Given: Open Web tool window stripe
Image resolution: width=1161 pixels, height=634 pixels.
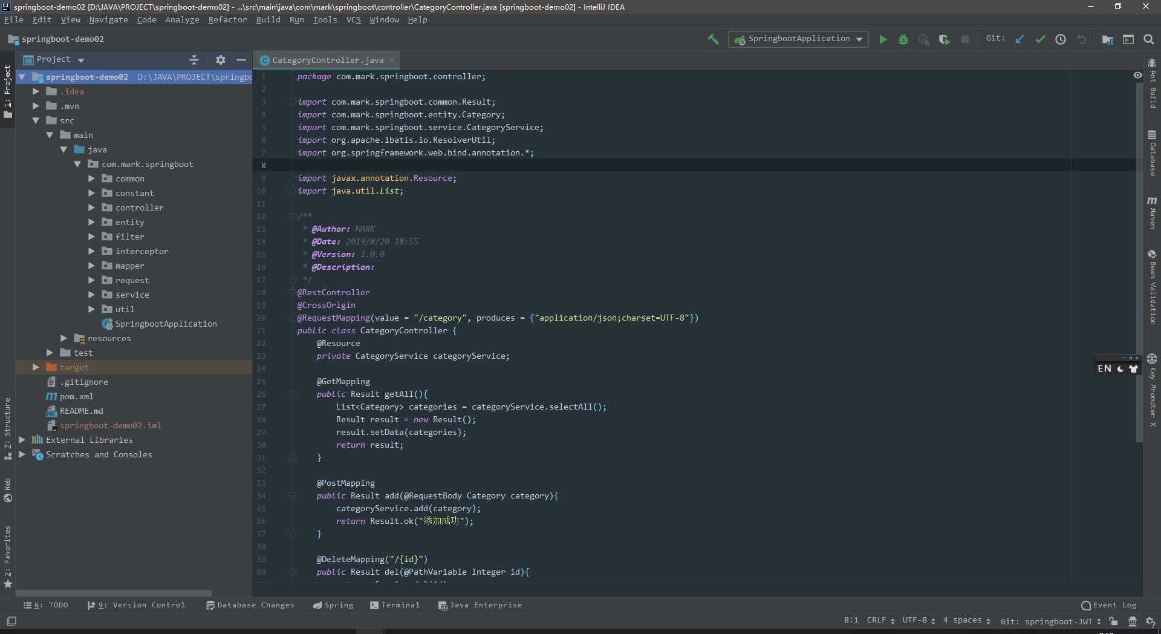Looking at the screenshot, I should coord(7,491).
